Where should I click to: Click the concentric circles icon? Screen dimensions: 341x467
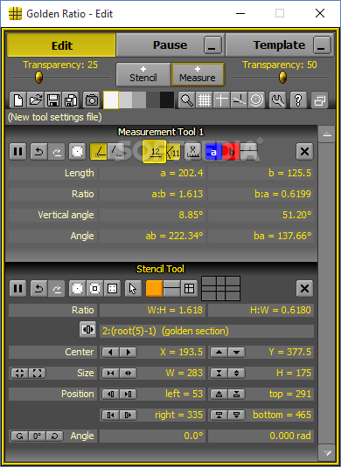coord(256,100)
